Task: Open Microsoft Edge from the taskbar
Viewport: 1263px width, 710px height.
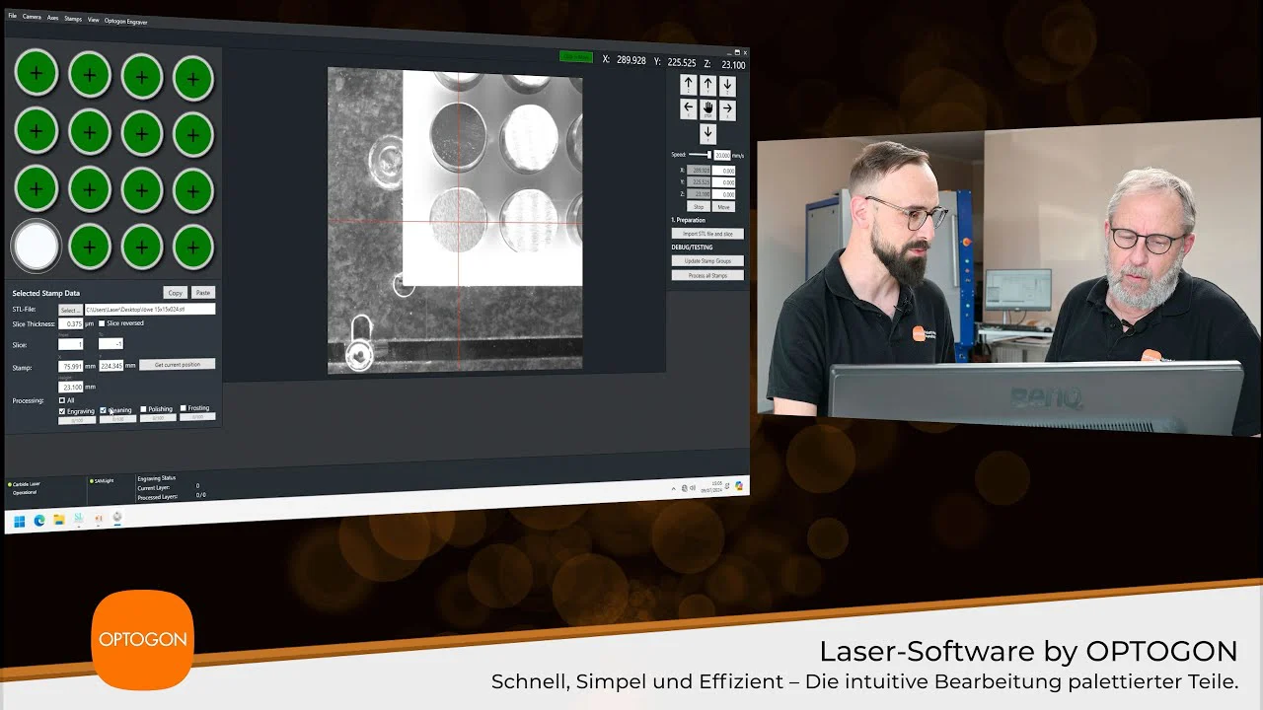Action: pyautogui.click(x=39, y=520)
